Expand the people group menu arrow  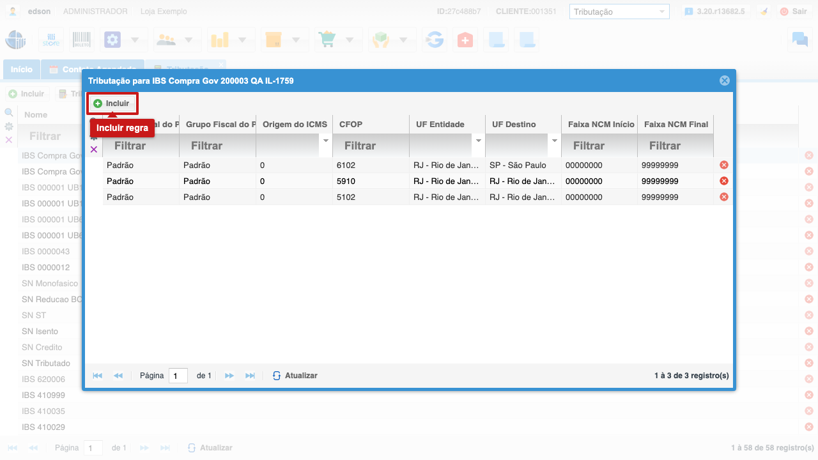(x=189, y=40)
